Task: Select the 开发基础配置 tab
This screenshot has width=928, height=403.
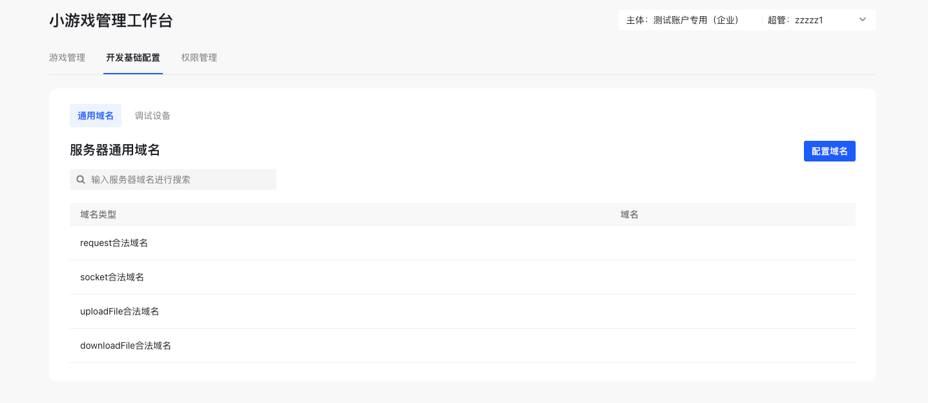Action: [133, 57]
